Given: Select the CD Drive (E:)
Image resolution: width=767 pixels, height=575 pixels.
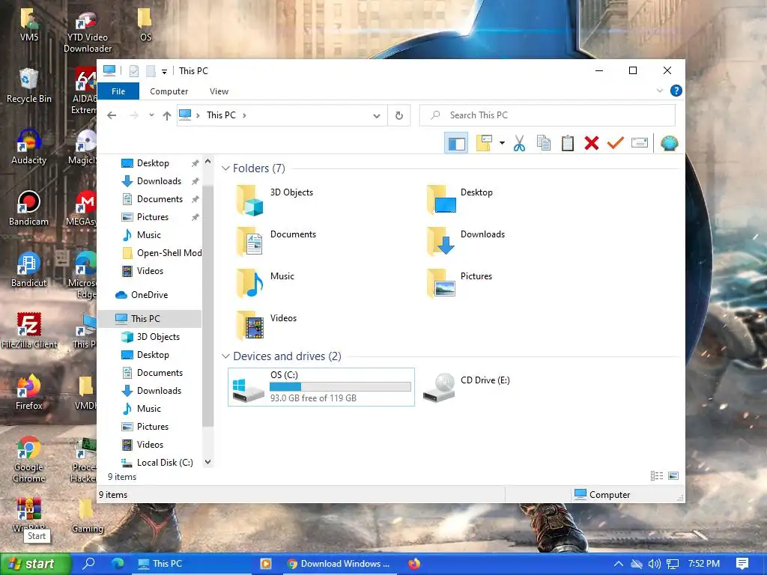Looking at the screenshot, I should pyautogui.click(x=466, y=387).
